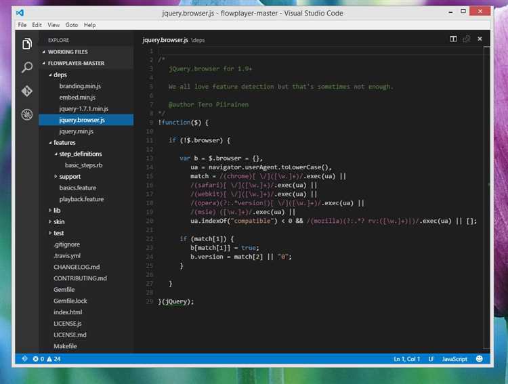Collapse the features folder

50,143
